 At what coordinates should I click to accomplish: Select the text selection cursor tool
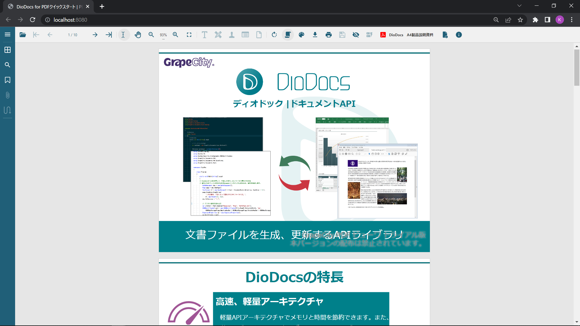pos(123,35)
